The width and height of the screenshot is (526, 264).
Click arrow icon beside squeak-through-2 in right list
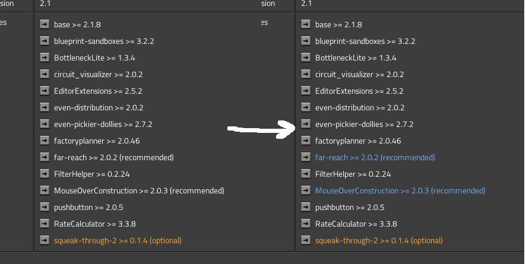tap(306, 240)
